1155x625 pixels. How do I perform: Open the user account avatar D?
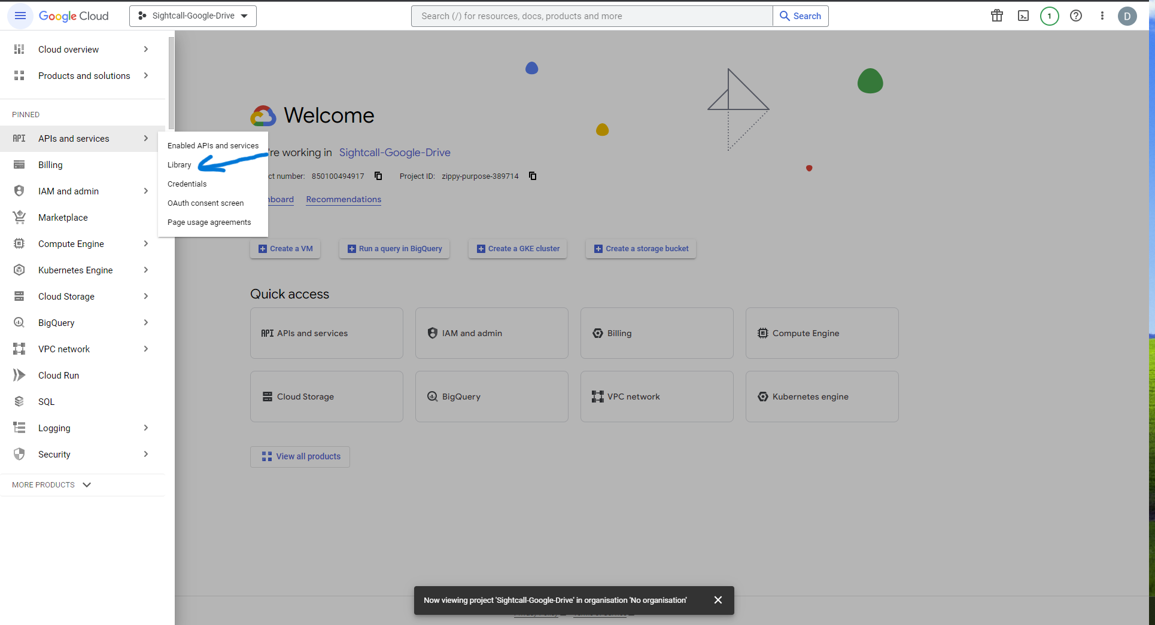1127,16
